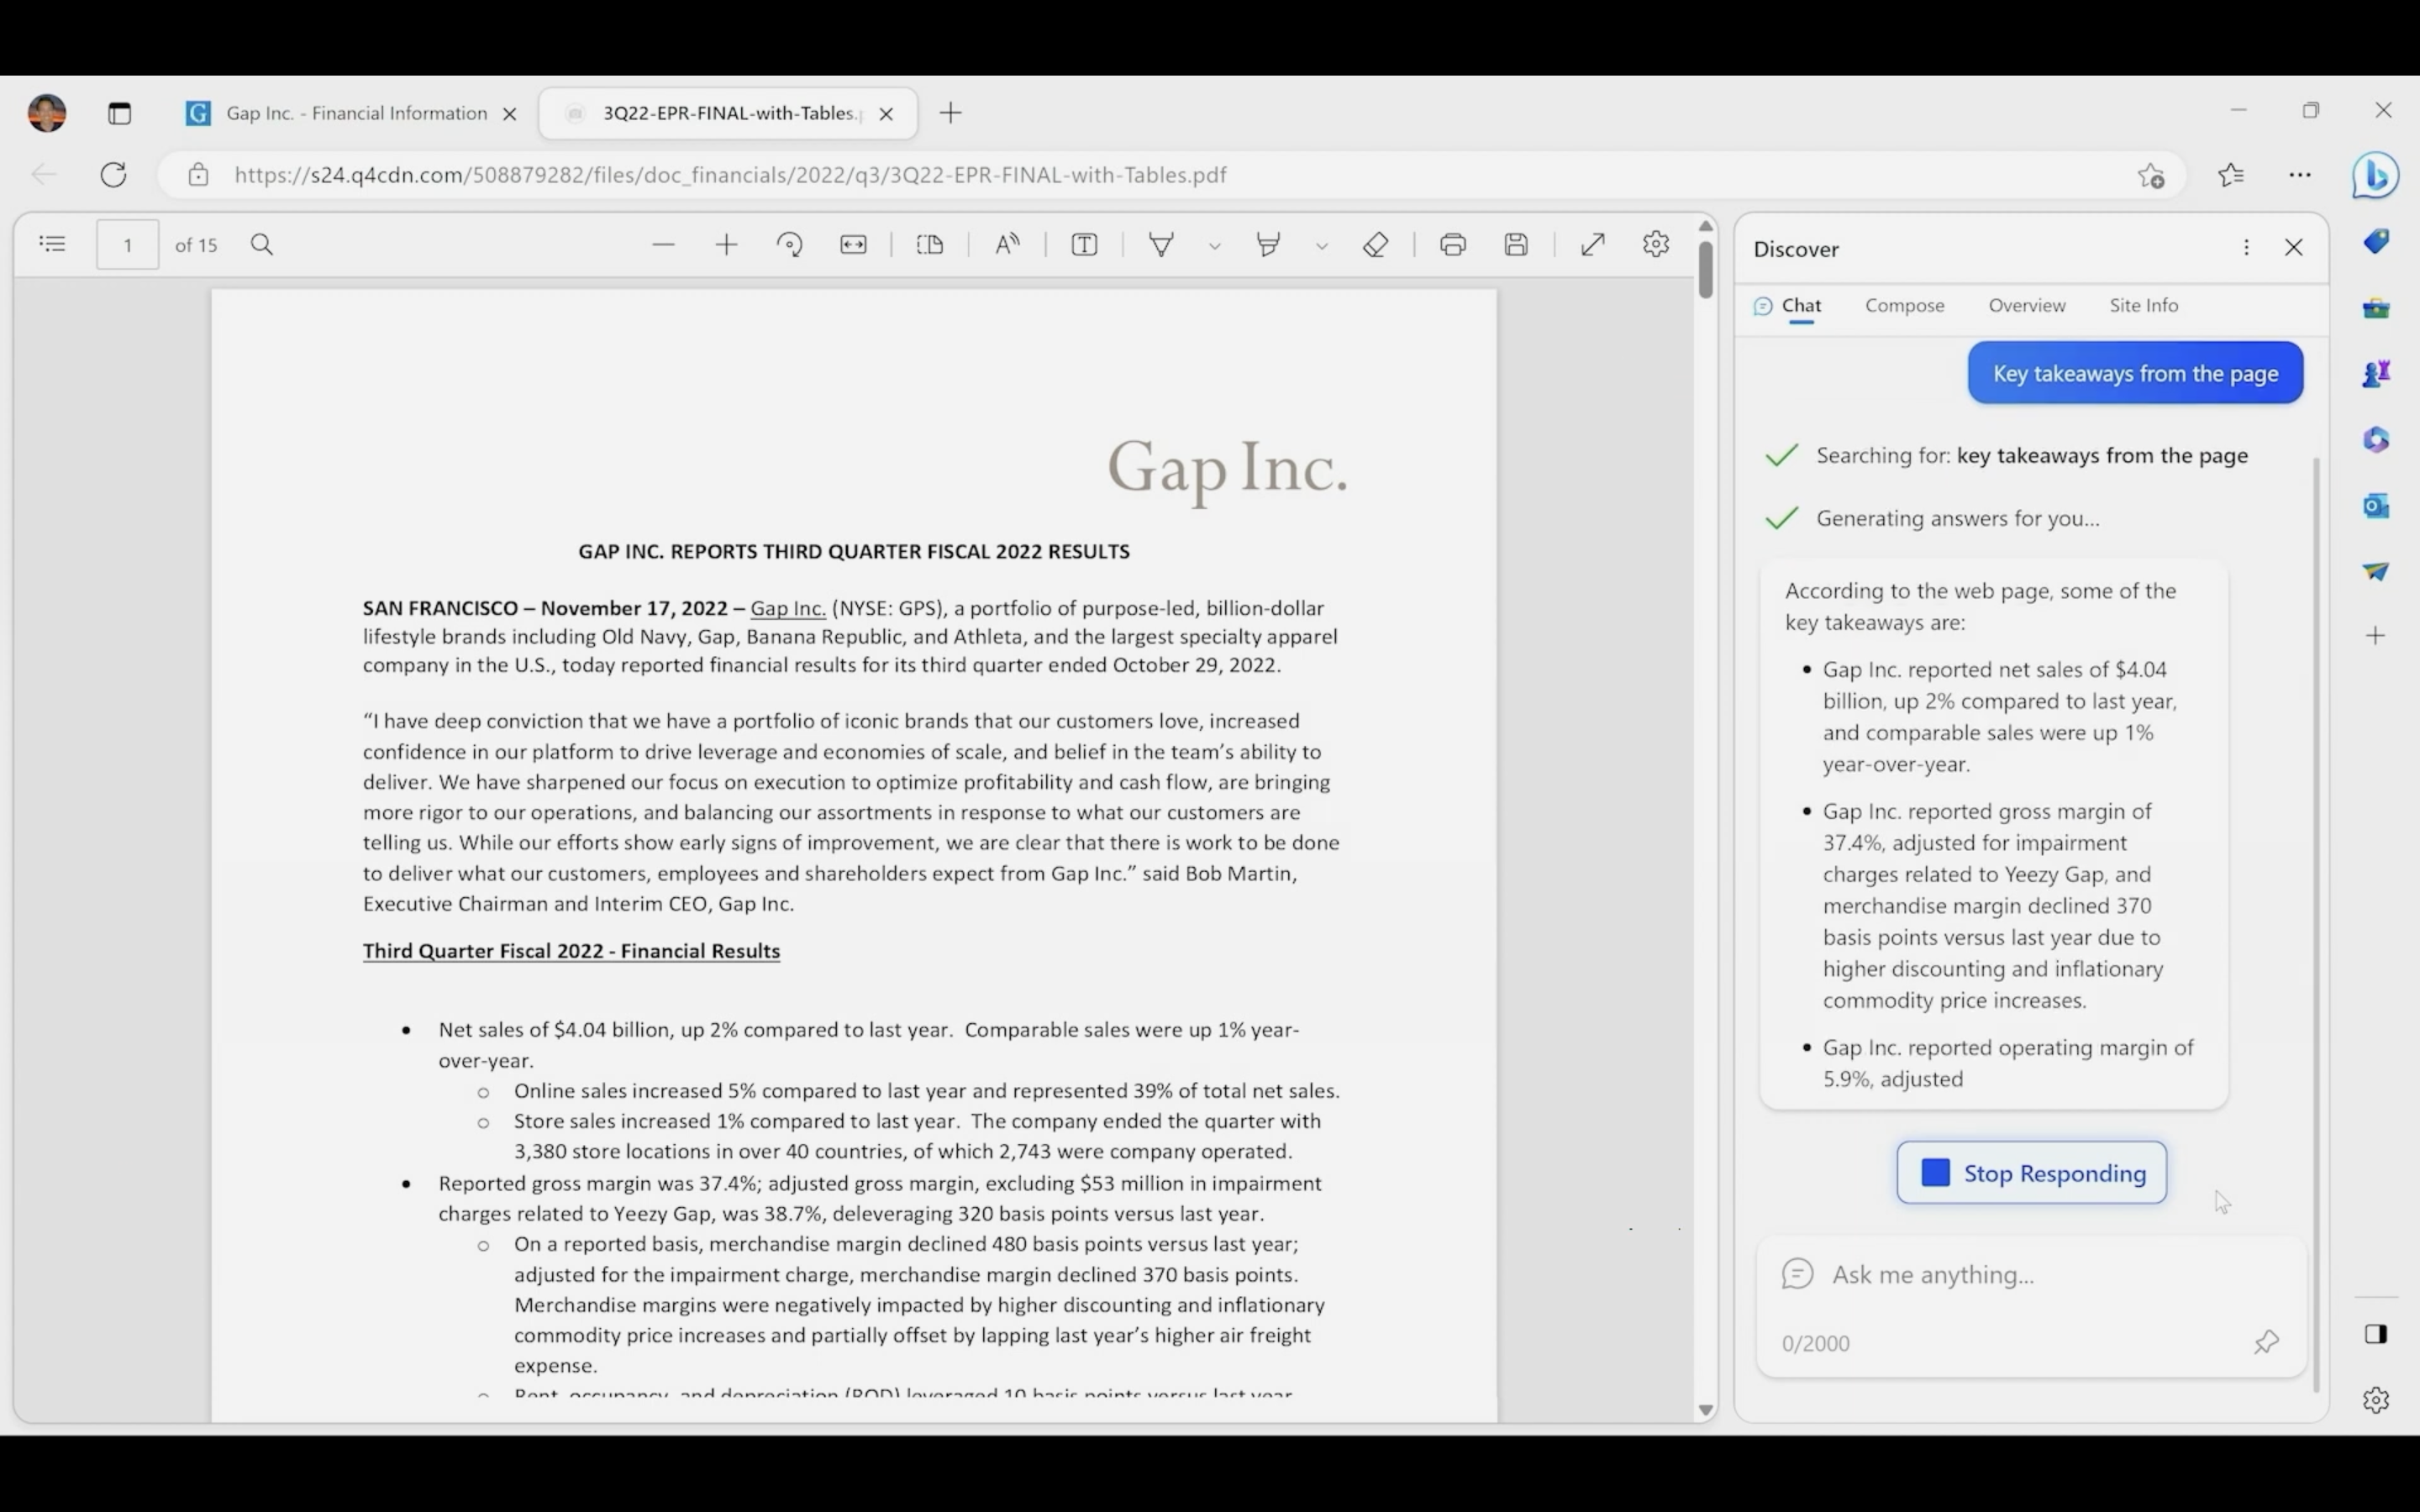Toggle the sidebar visibility
Image resolution: width=2420 pixels, height=1512 pixels.
(2376, 1334)
